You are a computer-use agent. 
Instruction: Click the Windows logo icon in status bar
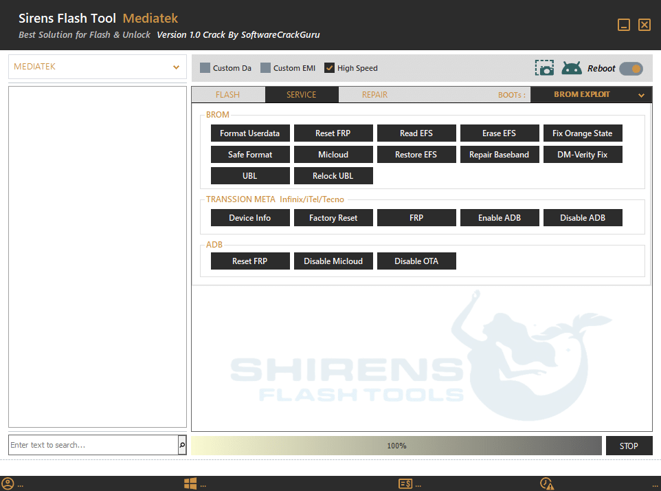tap(190, 483)
